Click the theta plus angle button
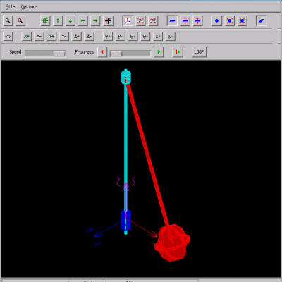The width and height of the screenshot is (282, 282). click(133, 37)
